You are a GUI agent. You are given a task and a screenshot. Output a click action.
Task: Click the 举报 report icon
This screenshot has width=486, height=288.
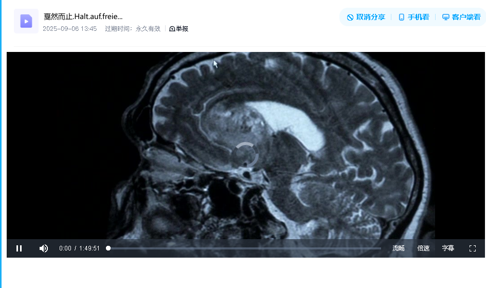[172, 29]
